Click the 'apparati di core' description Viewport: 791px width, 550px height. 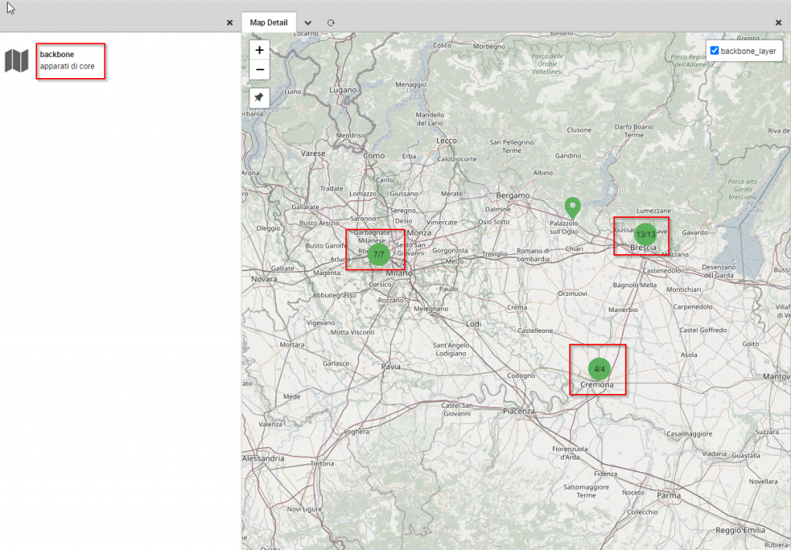coord(67,66)
